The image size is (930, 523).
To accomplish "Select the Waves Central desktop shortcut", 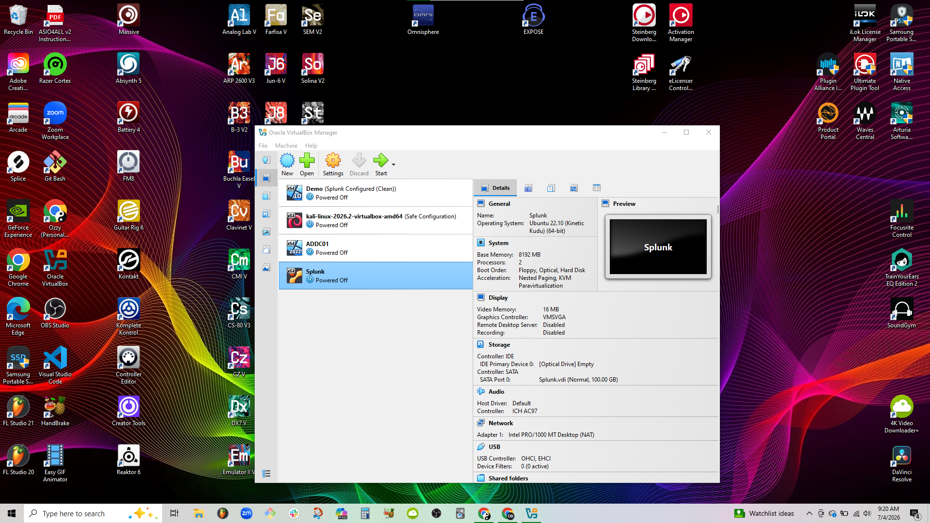I will point(865,121).
